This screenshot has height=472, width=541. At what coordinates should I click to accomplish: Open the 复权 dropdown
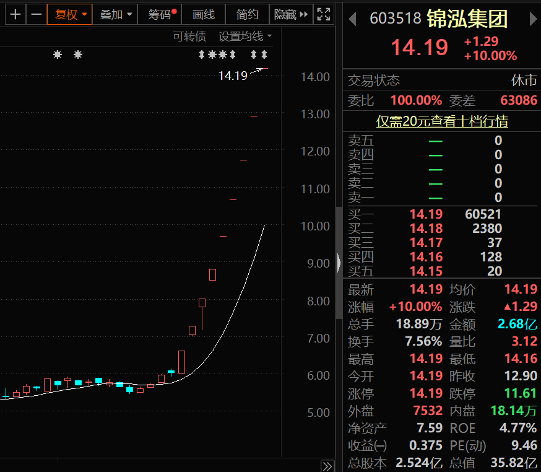[x=70, y=14]
